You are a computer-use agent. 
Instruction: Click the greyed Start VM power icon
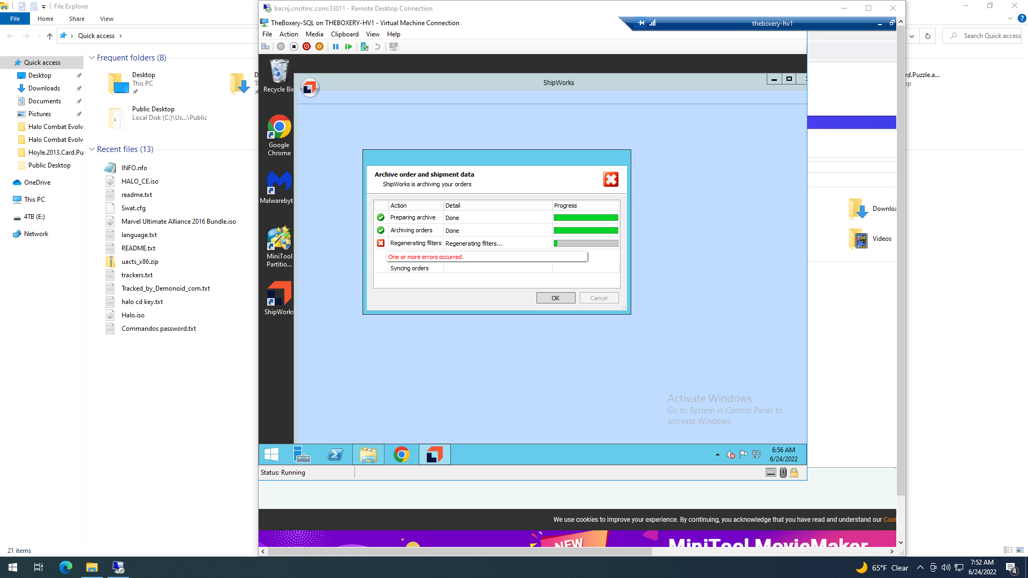tap(281, 47)
